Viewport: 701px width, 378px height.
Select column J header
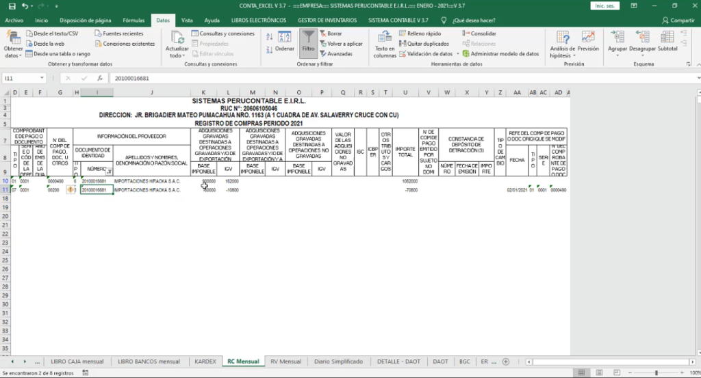click(151, 92)
